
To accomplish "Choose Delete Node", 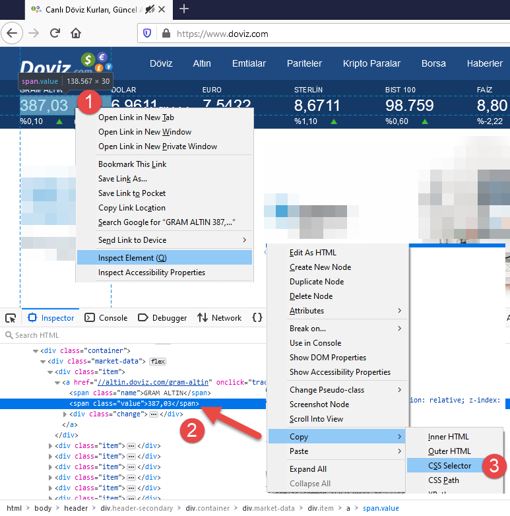I will [x=338, y=296].
